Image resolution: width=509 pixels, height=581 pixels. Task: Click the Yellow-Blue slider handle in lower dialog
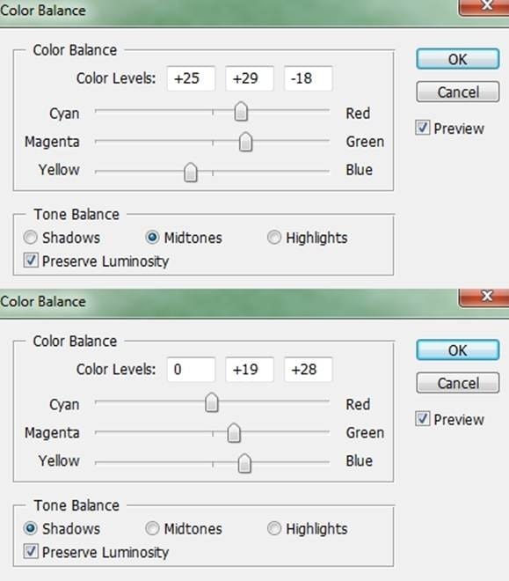coord(244,464)
